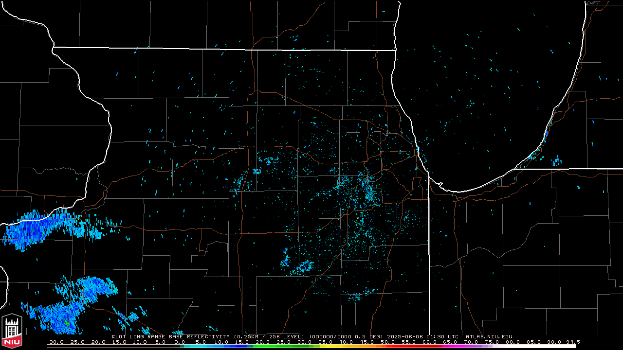The image size is (623, 350).
Task: Click the KLOT LONG RANGE BASE REFLECTIVITY title
Action: click(171, 336)
